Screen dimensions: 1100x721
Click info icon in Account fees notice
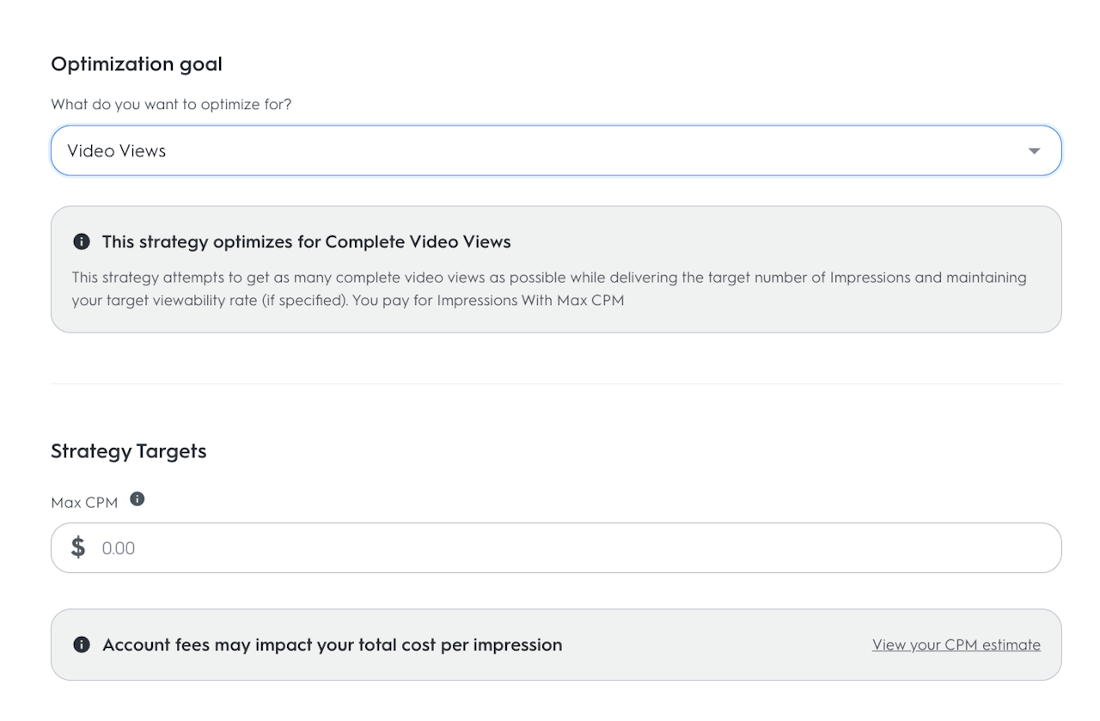pyautogui.click(x=82, y=645)
